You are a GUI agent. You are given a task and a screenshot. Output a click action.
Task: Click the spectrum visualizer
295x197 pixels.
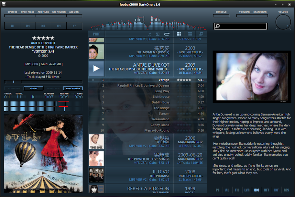[148, 23]
